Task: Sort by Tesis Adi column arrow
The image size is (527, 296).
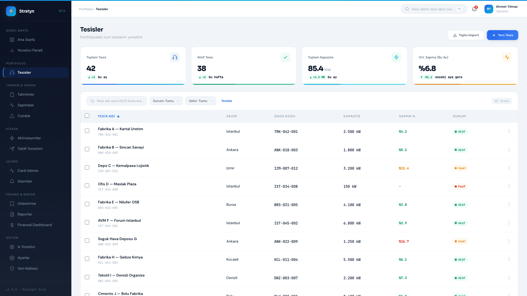Action: (x=118, y=116)
